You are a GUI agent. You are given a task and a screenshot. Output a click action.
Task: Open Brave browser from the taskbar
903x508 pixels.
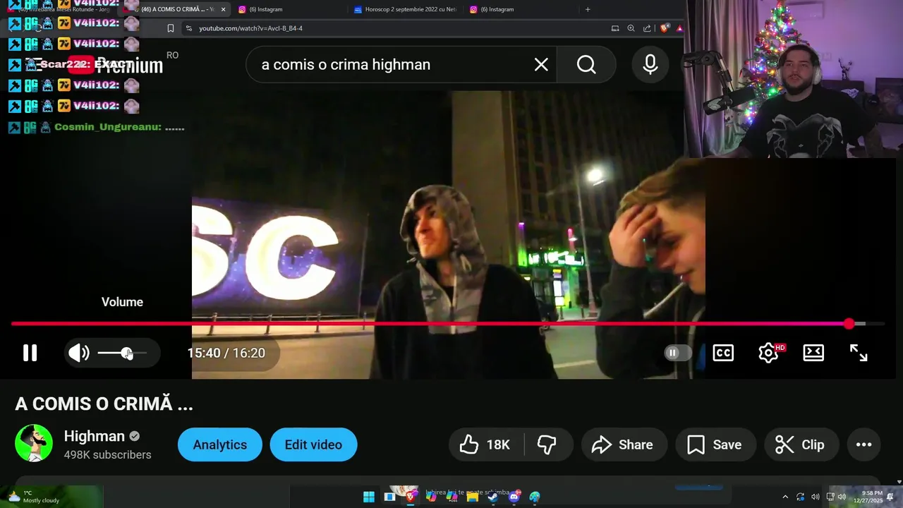pyautogui.click(x=411, y=497)
